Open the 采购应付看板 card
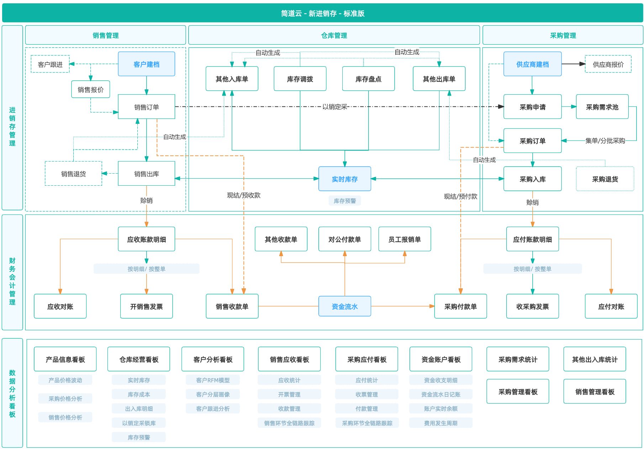The width and height of the screenshot is (644, 449). tap(367, 359)
